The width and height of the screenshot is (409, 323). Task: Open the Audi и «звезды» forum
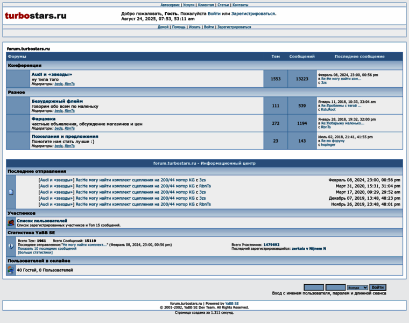[x=52, y=74]
